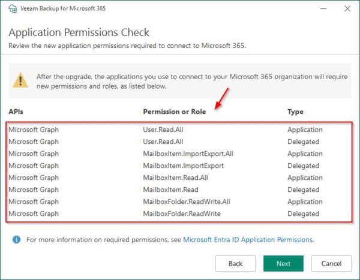This screenshot has height=280, width=360.
Task: Click the Application Permissions Check heading
Action: pyautogui.click(x=79, y=32)
